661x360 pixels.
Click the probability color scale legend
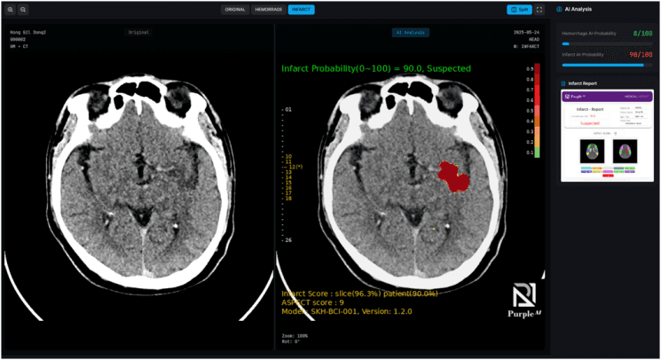(537, 111)
